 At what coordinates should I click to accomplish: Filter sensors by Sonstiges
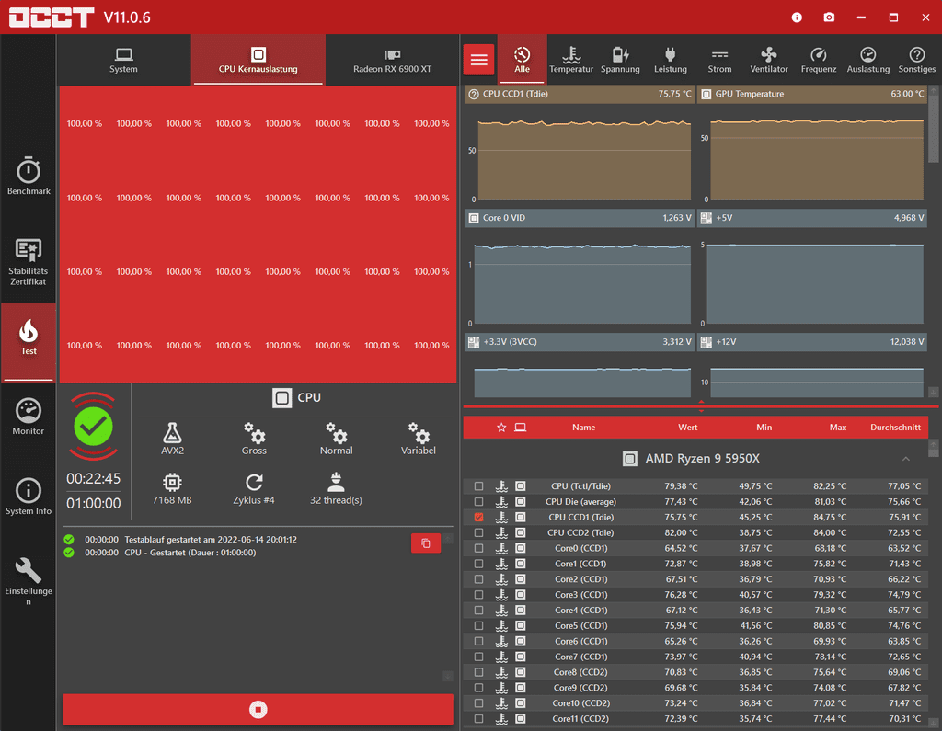click(x=917, y=60)
